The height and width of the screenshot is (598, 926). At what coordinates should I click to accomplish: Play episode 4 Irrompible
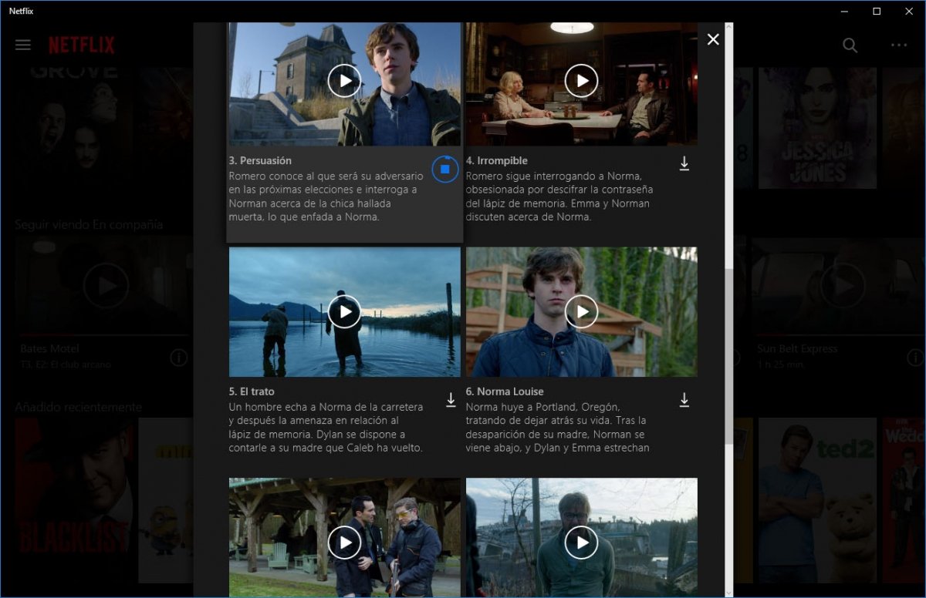pyautogui.click(x=581, y=81)
